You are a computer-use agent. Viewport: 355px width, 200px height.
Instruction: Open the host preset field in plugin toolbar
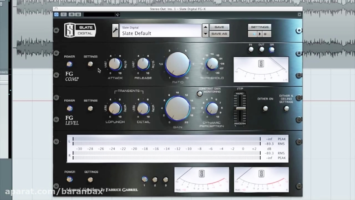pos(99,15)
